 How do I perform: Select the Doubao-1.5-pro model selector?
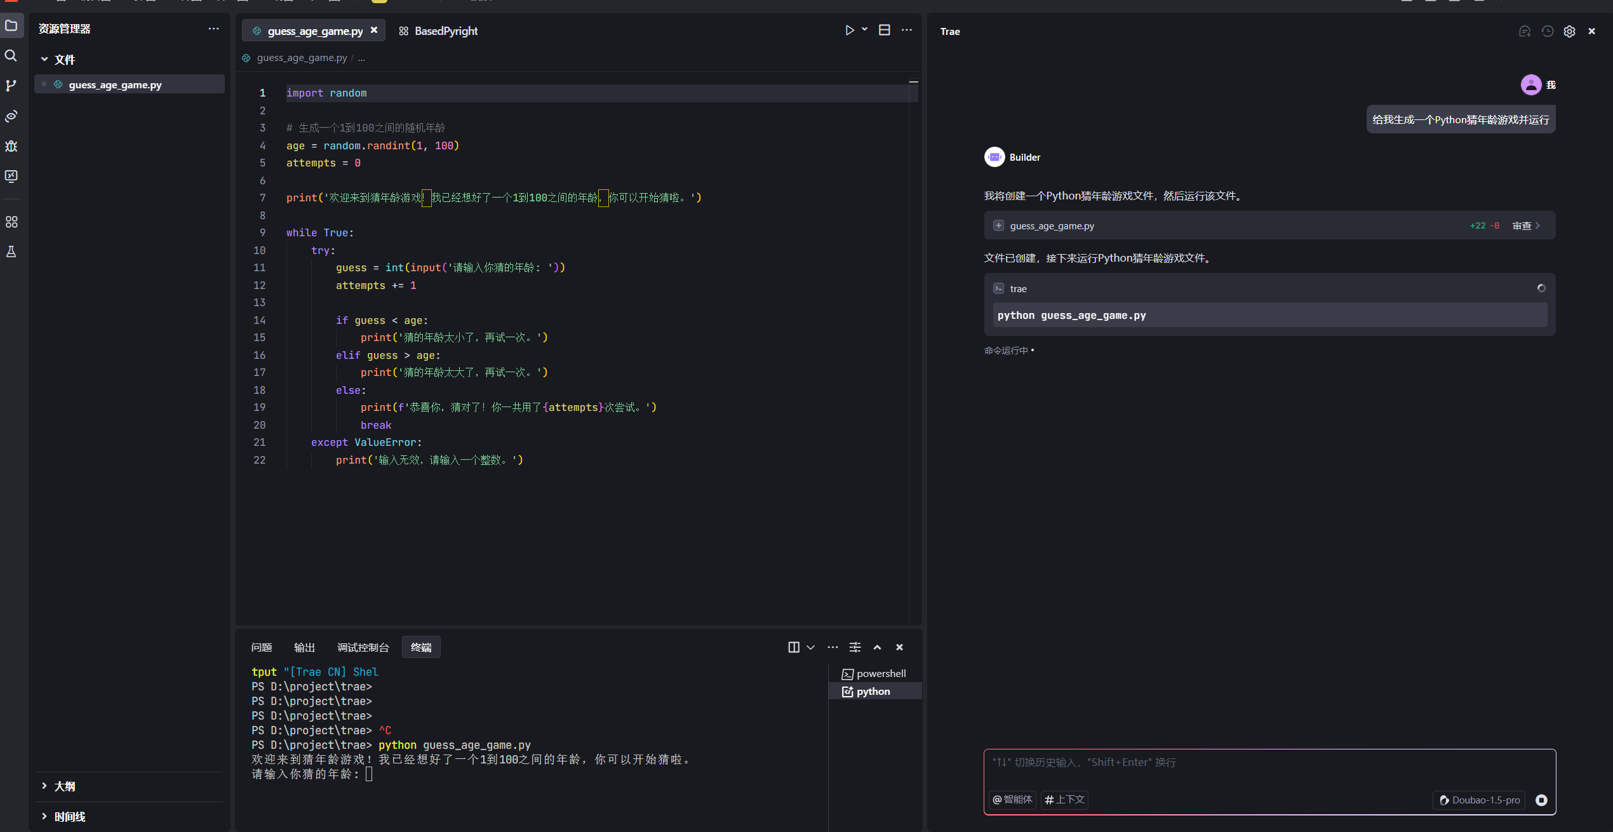1480,800
